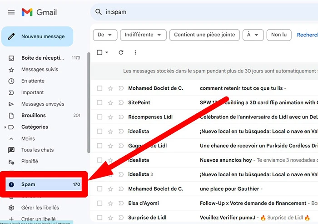
Task: Open the Indifférente date dropdown
Action: [143, 35]
